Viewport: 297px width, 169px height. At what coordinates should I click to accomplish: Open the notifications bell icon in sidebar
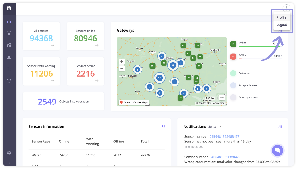pyautogui.click(x=9, y=57)
